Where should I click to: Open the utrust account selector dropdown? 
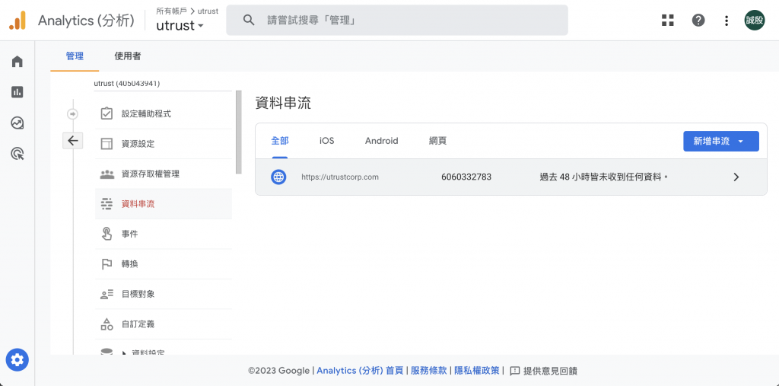180,25
